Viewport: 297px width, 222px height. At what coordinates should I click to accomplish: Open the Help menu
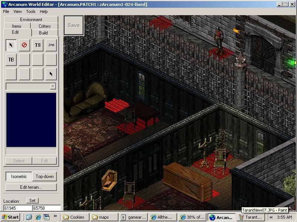tap(43, 11)
